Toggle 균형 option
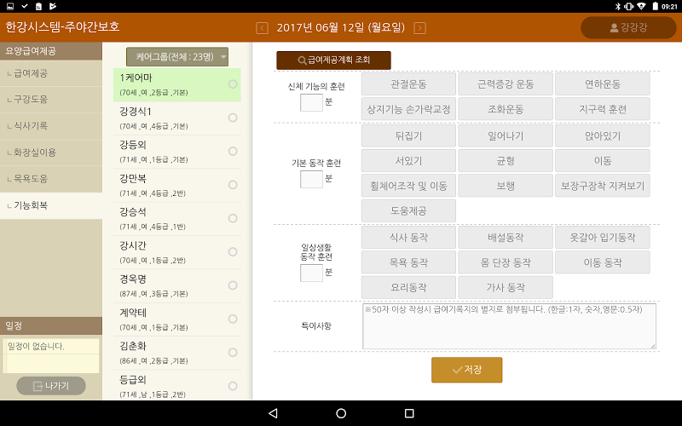682x426 pixels. (506, 161)
